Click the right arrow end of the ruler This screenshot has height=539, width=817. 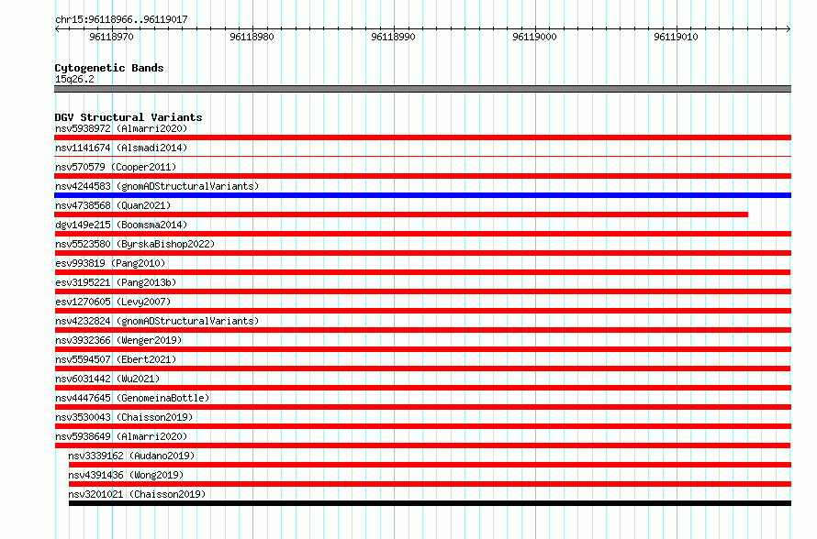click(789, 28)
